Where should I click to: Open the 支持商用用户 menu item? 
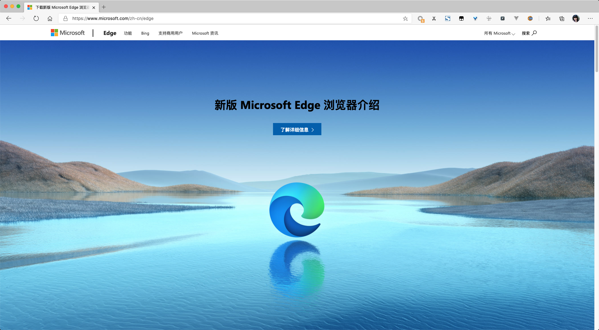[x=170, y=33]
